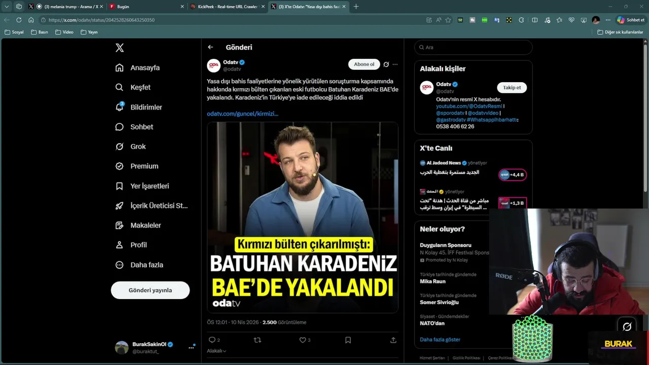This screenshot has height=365, width=649.
Task: Open Sohbet messages
Action: [x=134, y=127]
